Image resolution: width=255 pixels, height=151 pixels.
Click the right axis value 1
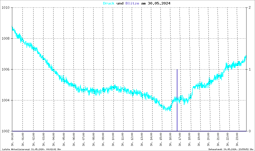click(250, 69)
